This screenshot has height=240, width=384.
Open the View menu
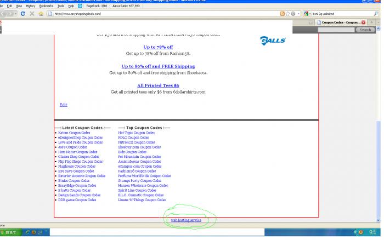[x=19, y=6]
